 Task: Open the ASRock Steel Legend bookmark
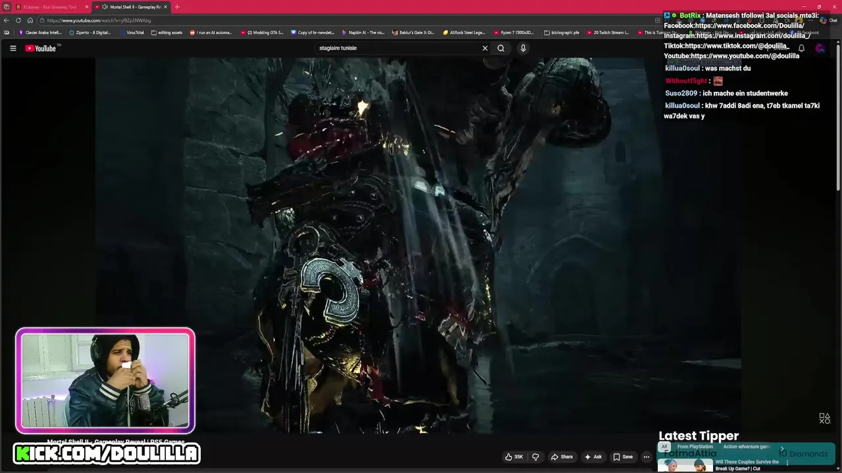(464, 32)
